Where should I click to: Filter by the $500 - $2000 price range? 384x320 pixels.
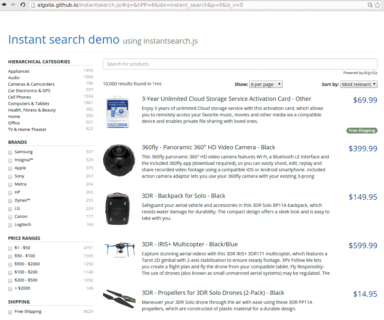pos(10,264)
